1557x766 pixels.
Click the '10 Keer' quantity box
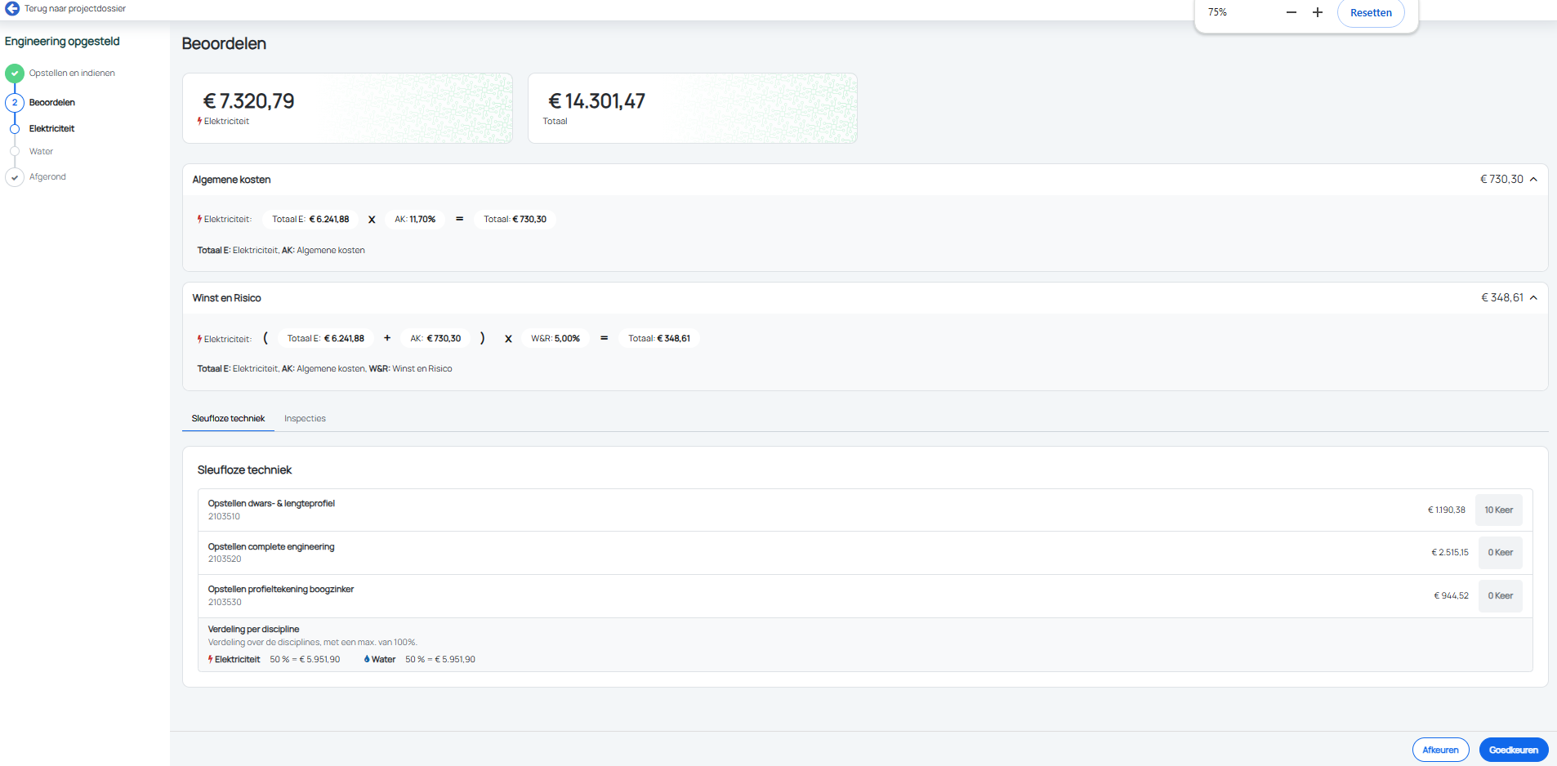[x=1499, y=510]
